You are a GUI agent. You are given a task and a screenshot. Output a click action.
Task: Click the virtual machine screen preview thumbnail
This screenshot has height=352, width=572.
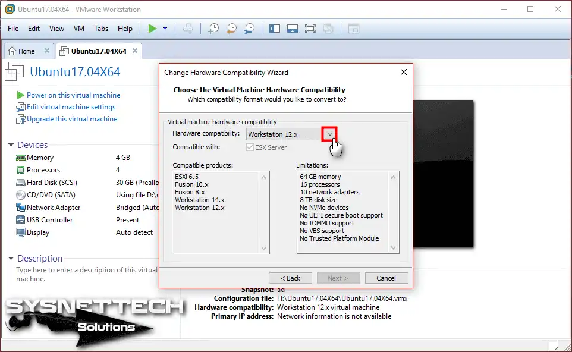tap(443, 174)
